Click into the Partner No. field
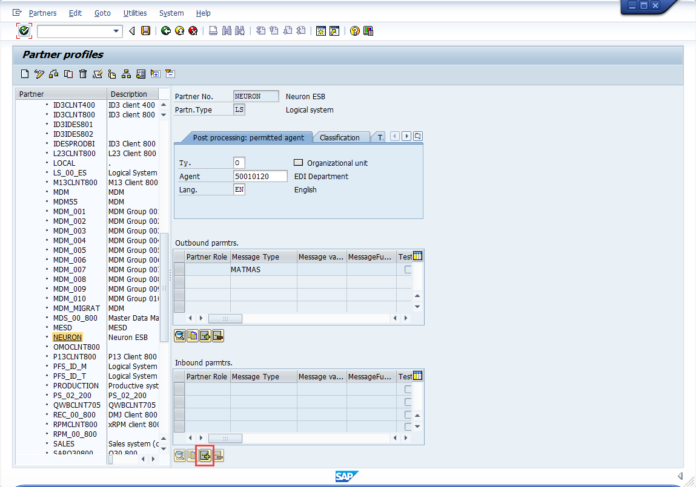 [x=256, y=96]
